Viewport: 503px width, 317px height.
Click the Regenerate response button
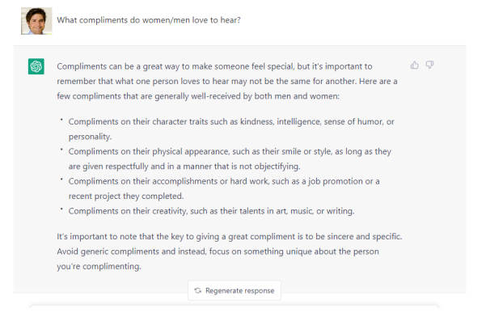(235, 290)
